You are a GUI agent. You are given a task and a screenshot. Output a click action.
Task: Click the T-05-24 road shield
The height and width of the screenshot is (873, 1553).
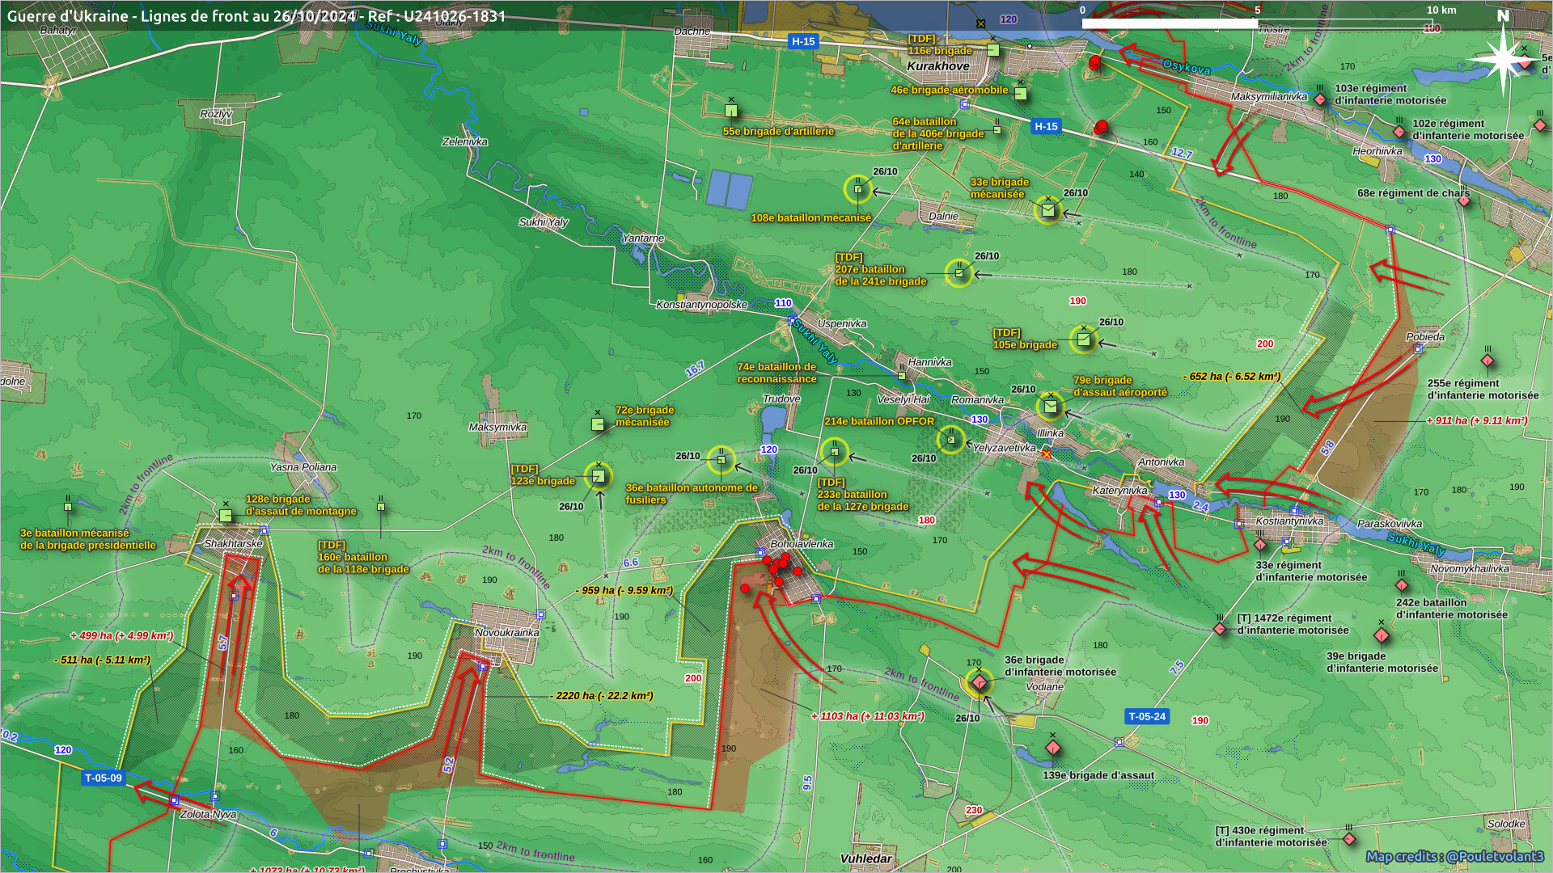(1147, 716)
